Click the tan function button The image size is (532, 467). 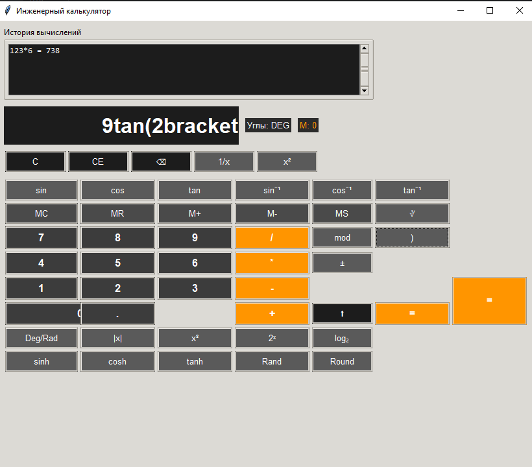click(x=195, y=190)
